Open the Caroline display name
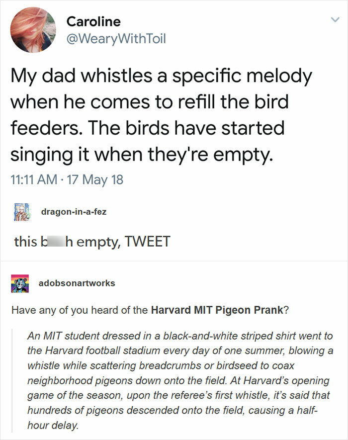Screen dimensions: 348x440 coord(93,21)
